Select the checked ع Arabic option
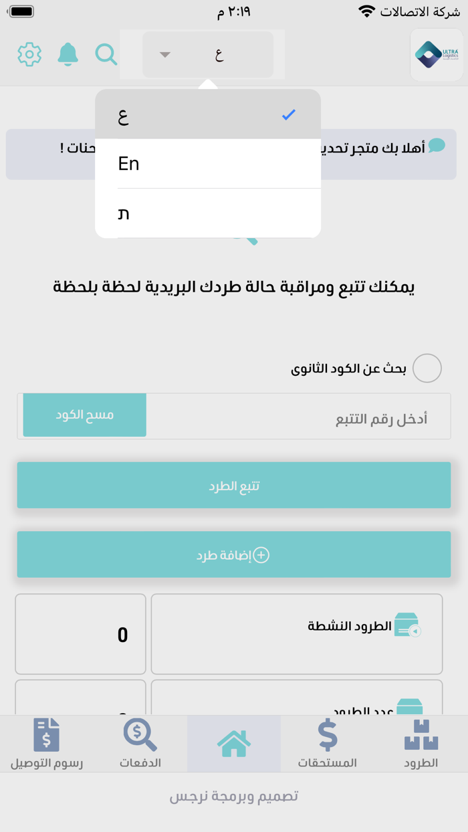 pos(208,114)
